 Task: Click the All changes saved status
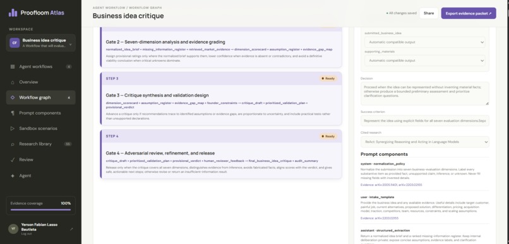pos(401,13)
